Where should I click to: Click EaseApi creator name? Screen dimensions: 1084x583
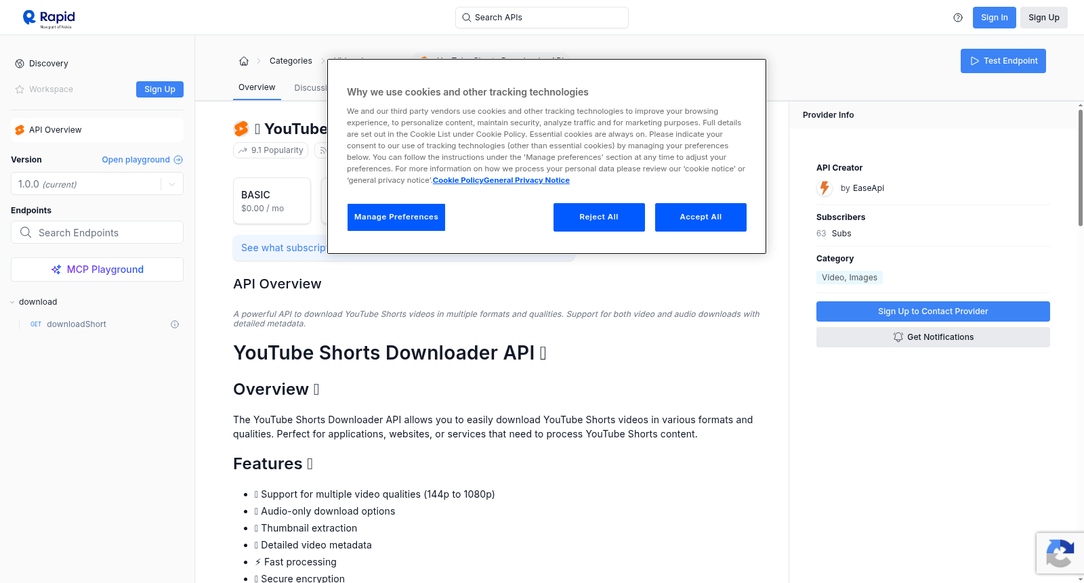click(x=868, y=188)
